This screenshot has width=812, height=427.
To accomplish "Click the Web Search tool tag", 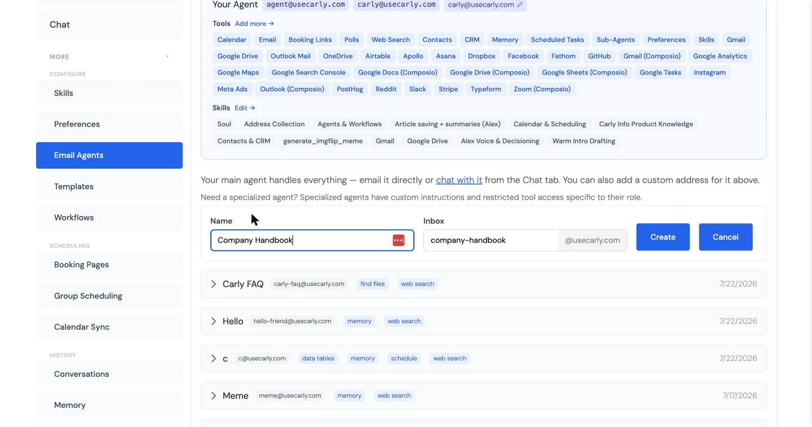I will [x=391, y=39].
